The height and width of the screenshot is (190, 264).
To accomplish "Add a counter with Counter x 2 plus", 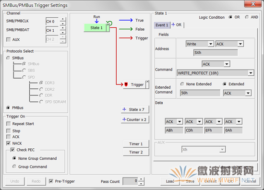I will click(x=124, y=119).
